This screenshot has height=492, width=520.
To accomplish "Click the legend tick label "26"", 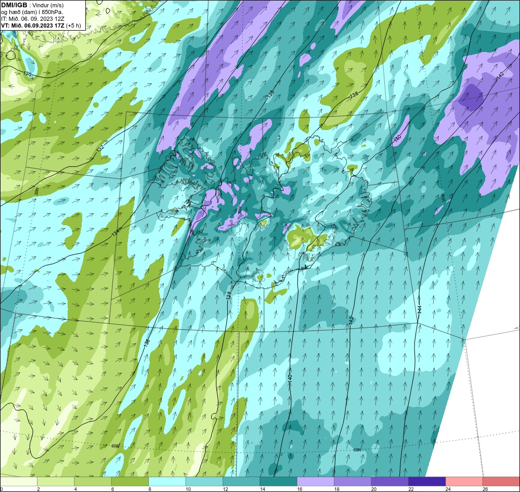I will (486, 489).
